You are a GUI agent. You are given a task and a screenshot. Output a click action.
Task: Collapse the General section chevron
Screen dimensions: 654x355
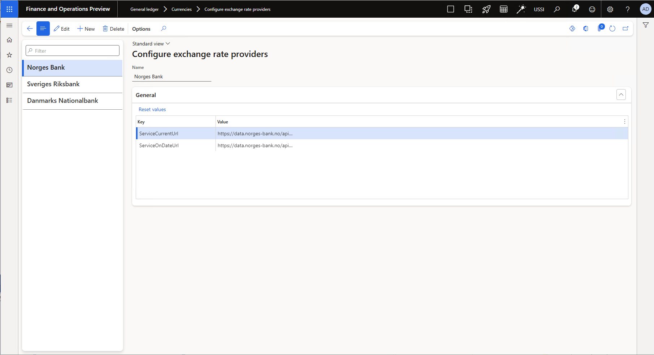click(x=621, y=95)
